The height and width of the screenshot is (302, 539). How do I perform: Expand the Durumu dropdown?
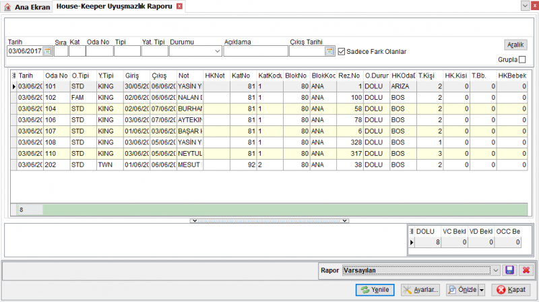coord(217,51)
